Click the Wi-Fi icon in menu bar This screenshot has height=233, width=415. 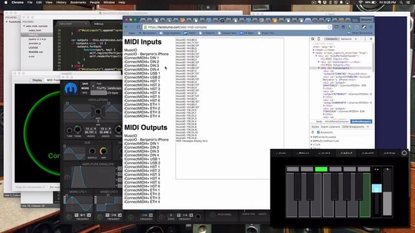click(361, 3)
